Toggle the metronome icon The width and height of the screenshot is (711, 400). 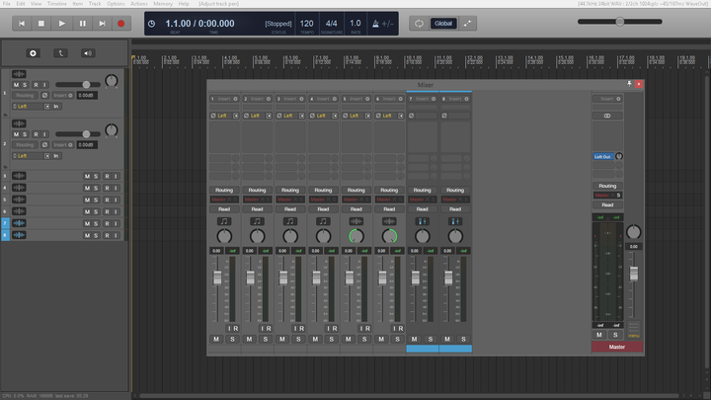point(375,24)
